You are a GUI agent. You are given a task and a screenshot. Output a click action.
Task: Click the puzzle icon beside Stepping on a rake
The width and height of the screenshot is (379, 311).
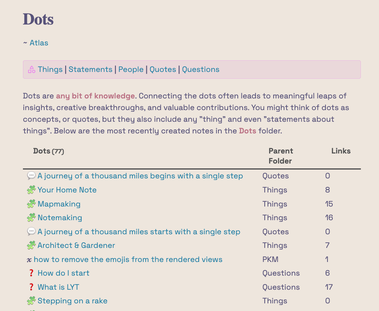[x=31, y=301]
